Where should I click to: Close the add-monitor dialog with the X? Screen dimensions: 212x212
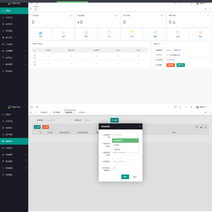coord(140,126)
